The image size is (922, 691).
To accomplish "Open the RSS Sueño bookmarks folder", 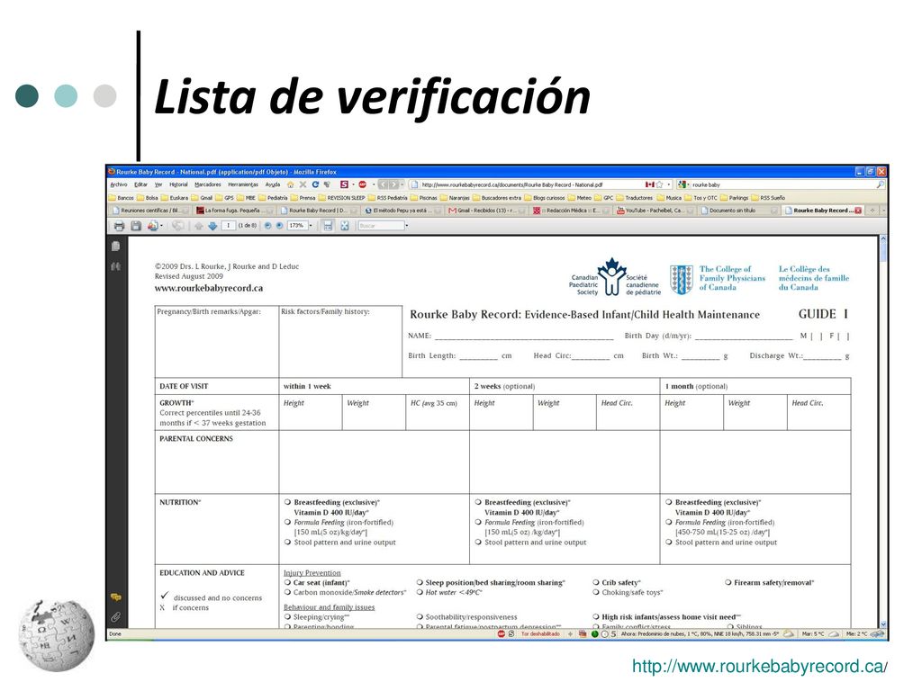I will [x=768, y=198].
